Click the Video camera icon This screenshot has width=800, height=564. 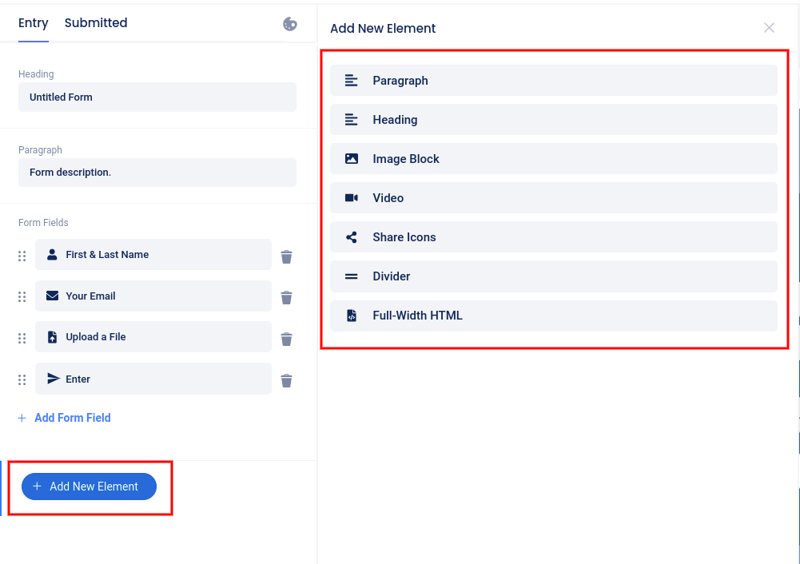[351, 198]
